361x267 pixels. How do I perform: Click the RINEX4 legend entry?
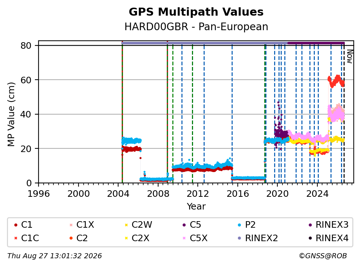pyautogui.click(x=329, y=238)
